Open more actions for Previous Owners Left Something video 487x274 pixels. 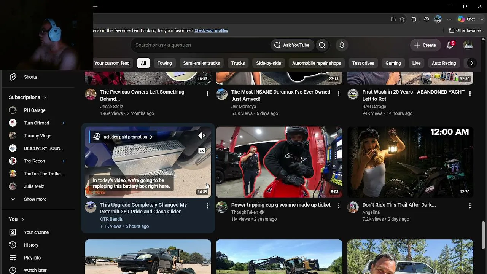click(207, 93)
